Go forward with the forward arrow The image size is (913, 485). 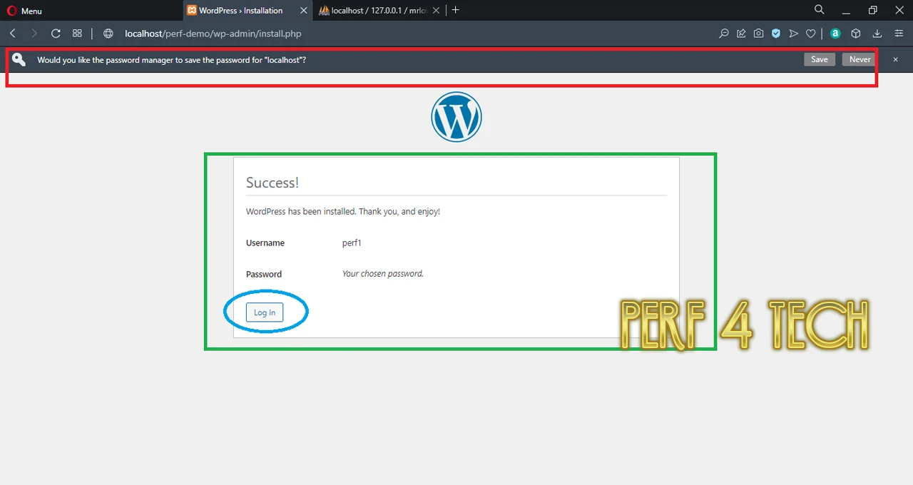click(x=34, y=34)
